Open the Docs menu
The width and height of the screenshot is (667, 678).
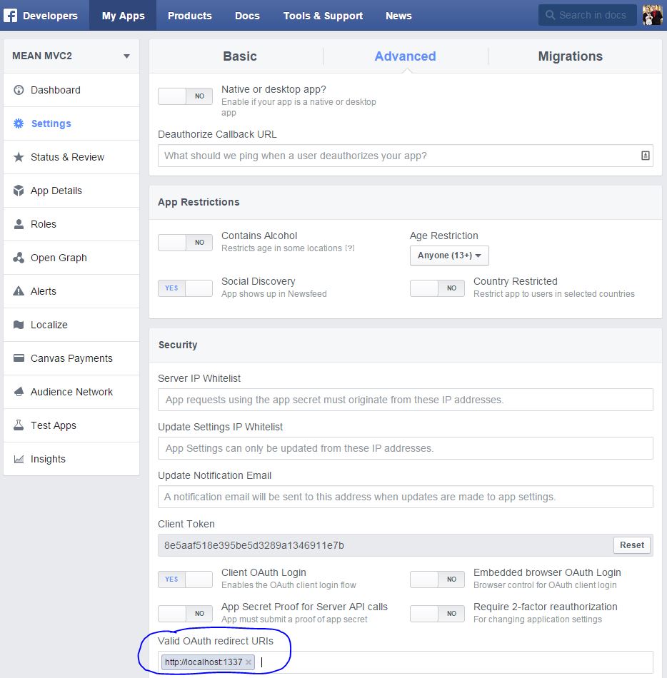(x=247, y=16)
